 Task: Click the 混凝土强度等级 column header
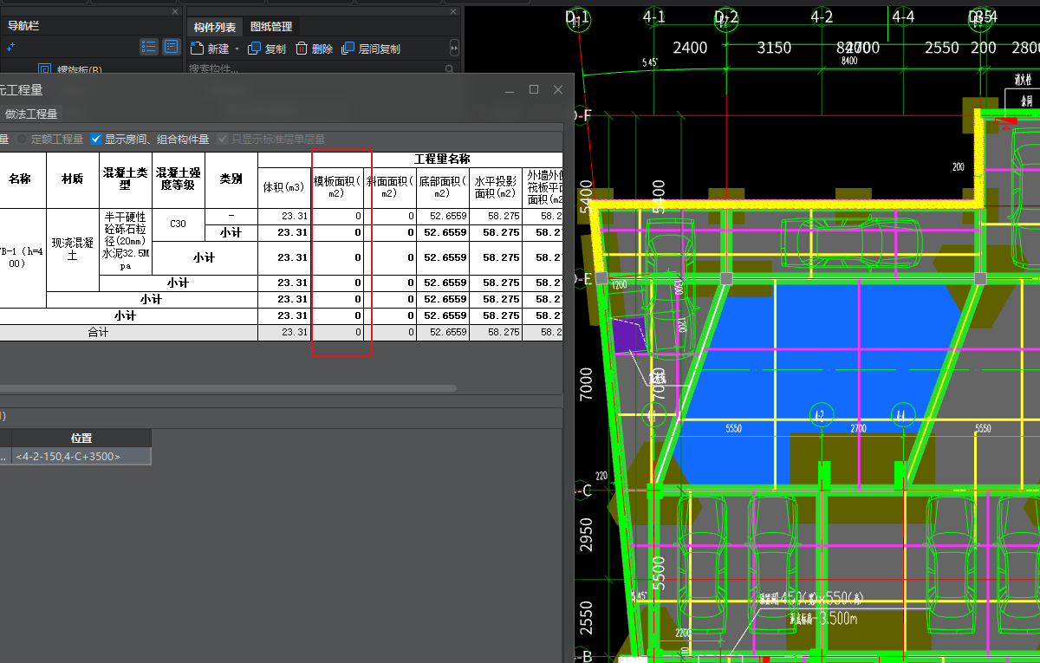(x=178, y=179)
